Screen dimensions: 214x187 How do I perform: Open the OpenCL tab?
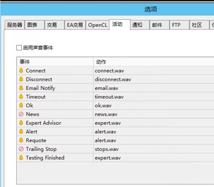click(98, 25)
